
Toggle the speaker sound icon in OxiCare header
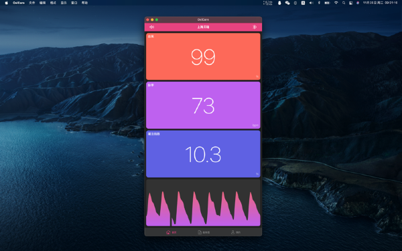pyautogui.click(x=152, y=27)
